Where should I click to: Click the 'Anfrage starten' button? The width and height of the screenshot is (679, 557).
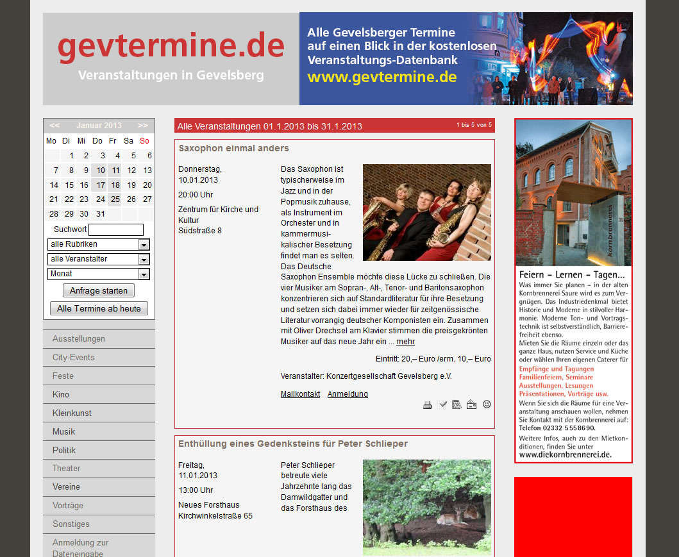point(99,290)
